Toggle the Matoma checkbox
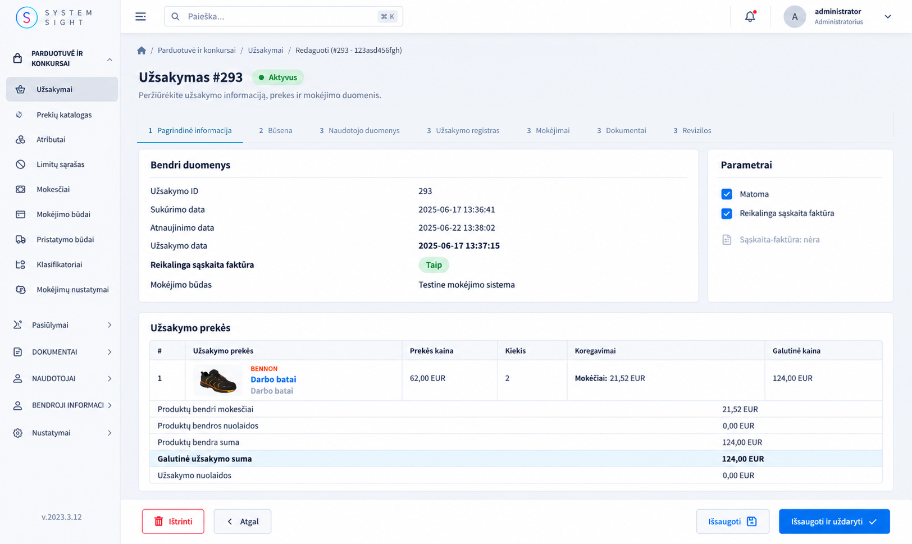The width and height of the screenshot is (912, 544). 727,194
